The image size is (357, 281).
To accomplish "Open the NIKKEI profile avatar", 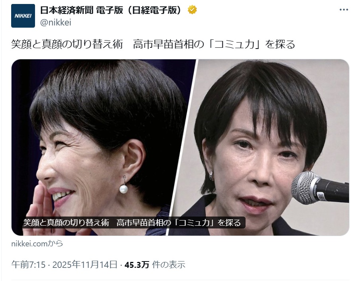I will coord(23,16).
